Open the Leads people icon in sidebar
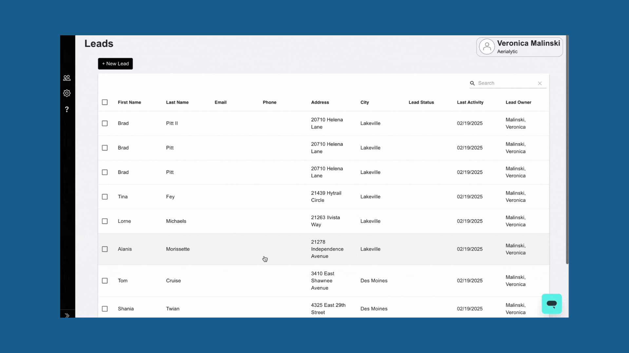The height and width of the screenshot is (353, 629). click(67, 78)
